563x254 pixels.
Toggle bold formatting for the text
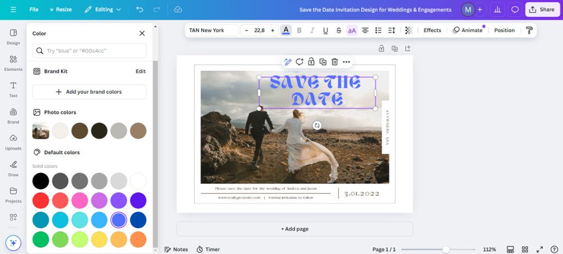pos(299,30)
